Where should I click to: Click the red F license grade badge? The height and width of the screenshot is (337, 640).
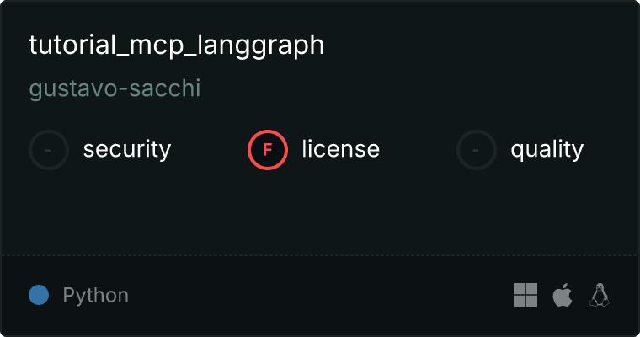tap(268, 150)
